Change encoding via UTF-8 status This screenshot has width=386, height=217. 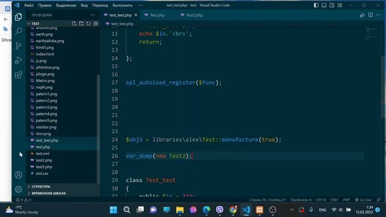[321, 200]
